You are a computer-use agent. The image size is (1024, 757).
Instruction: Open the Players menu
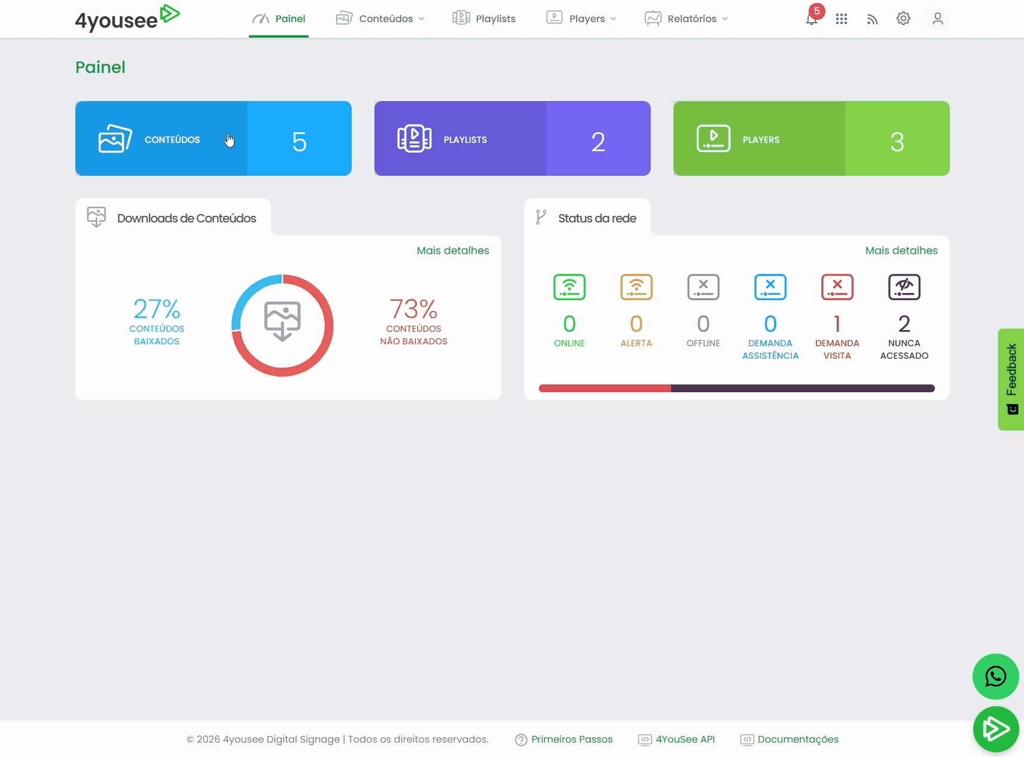581,19
